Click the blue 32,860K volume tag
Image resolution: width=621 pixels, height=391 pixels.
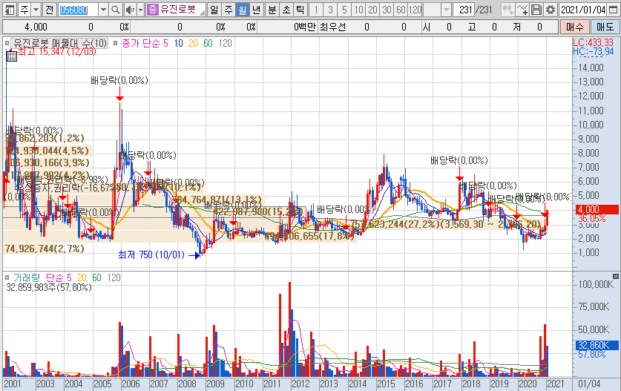point(596,345)
